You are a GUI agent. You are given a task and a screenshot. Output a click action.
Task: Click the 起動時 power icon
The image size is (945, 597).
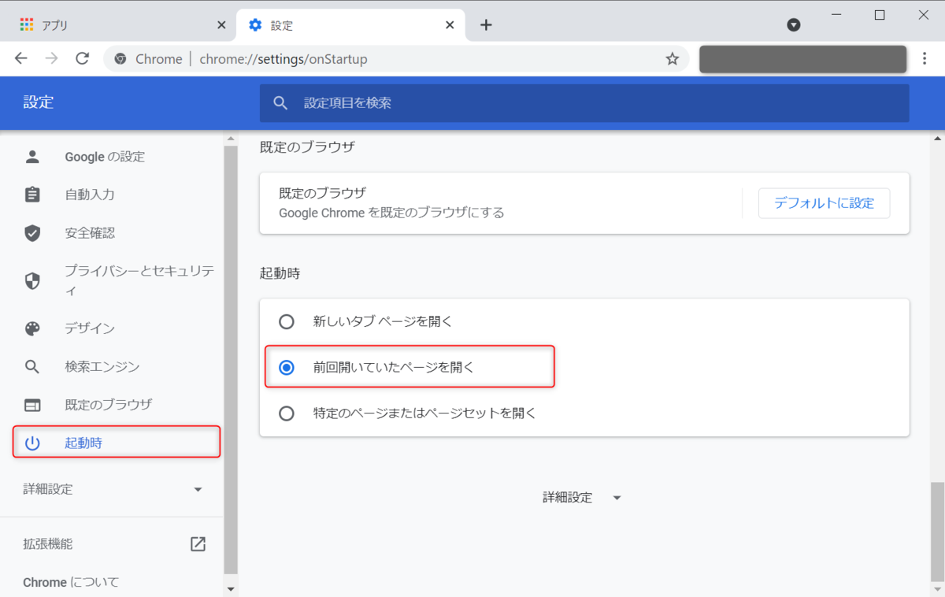[31, 443]
